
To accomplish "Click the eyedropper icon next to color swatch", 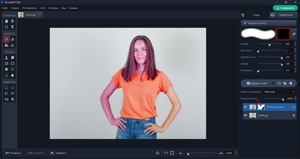I will 294,34.
